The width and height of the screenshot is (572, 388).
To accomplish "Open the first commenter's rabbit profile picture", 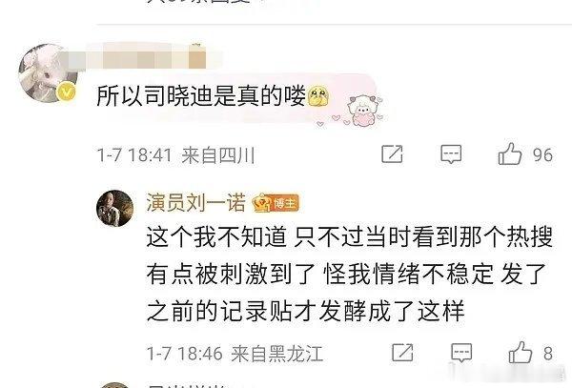I will coord(46,73).
